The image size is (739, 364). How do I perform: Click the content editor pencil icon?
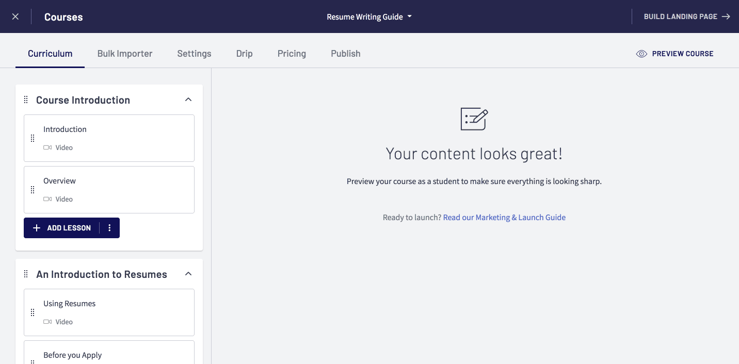tap(474, 119)
